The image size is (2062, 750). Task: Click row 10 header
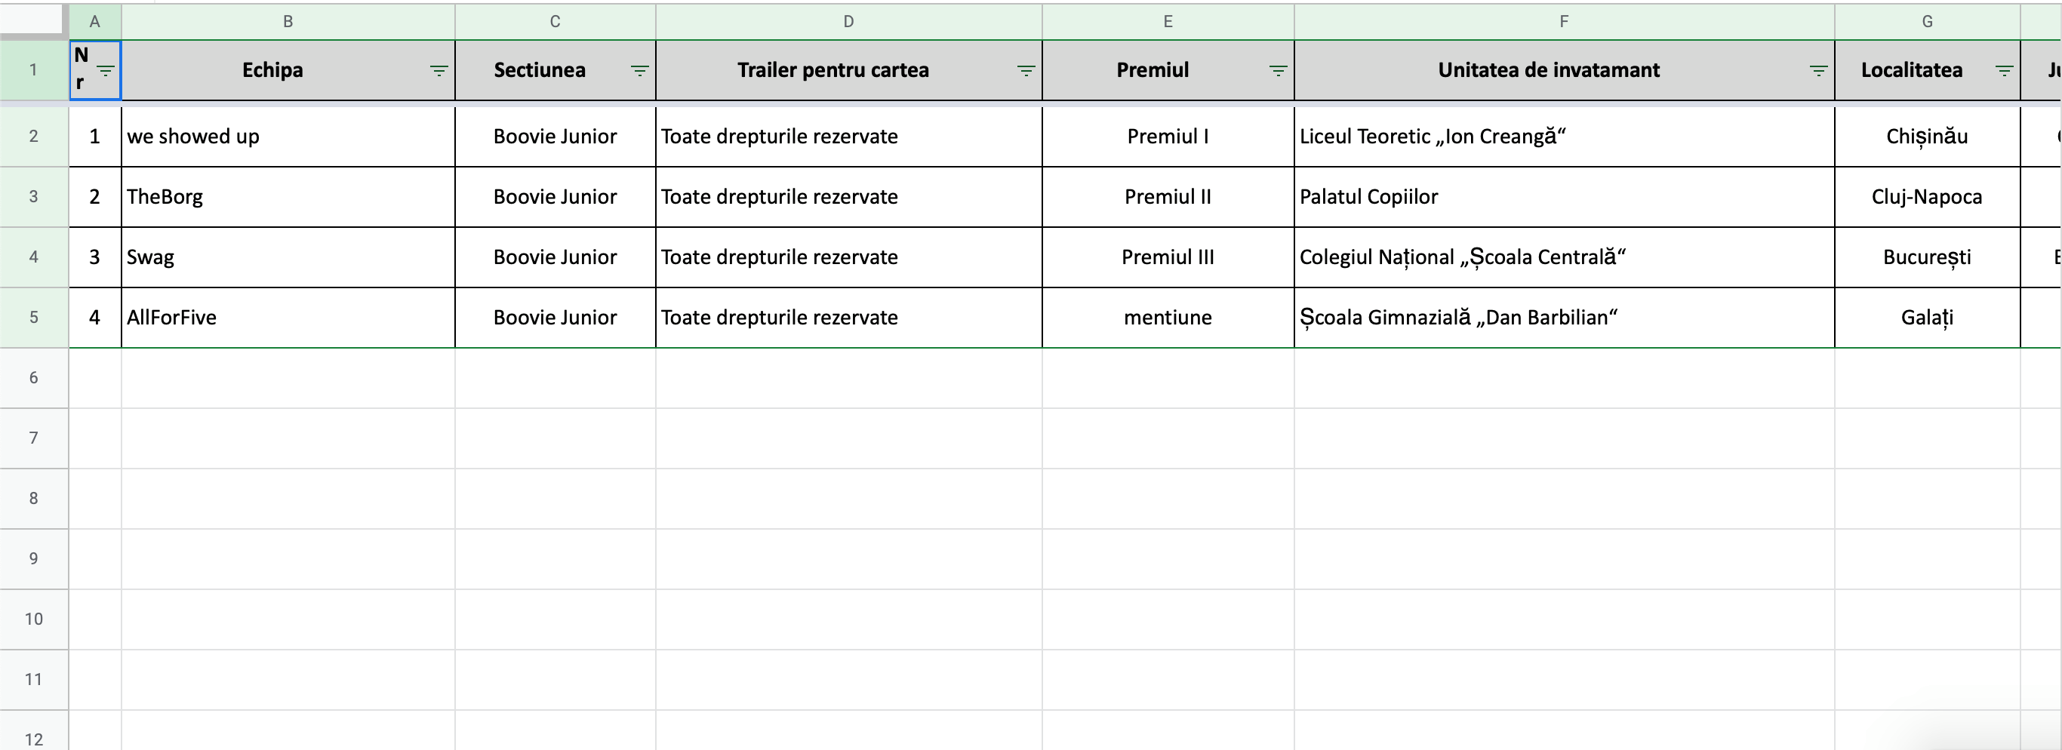point(34,619)
